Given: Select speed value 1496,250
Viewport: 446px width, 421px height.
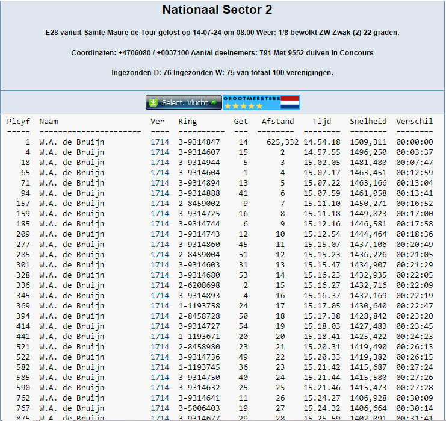Looking at the screenshot, I should [x=368, y=152].
